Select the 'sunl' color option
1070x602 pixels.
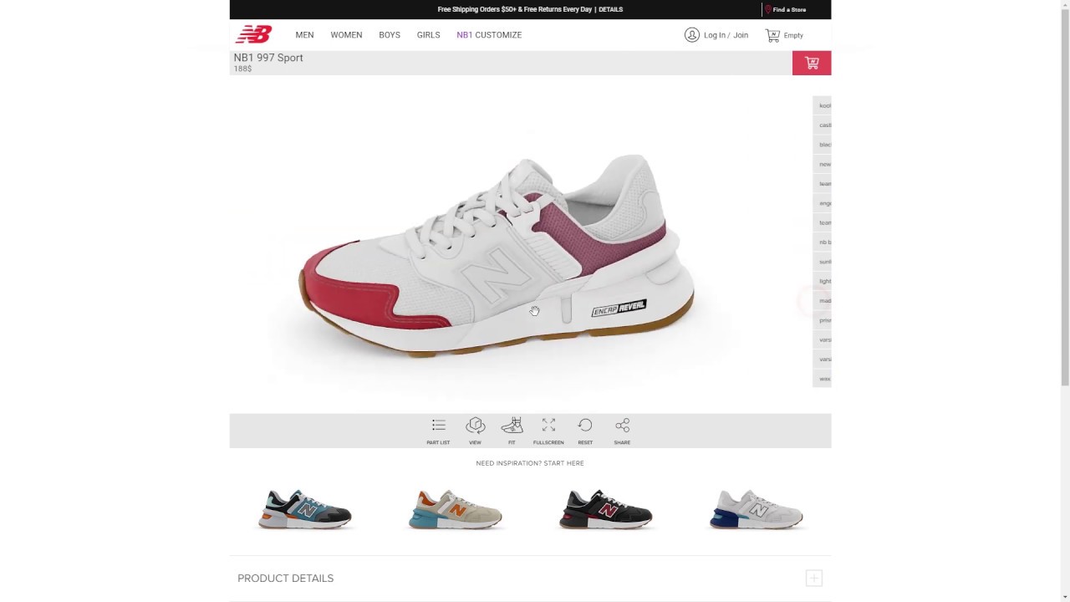click(x=823, y=262)
